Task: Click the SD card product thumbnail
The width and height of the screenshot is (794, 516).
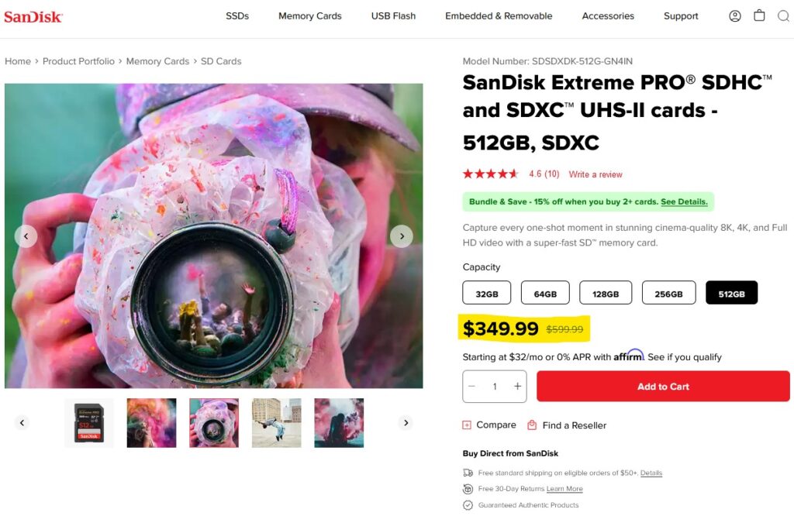Action: (89, 423)
